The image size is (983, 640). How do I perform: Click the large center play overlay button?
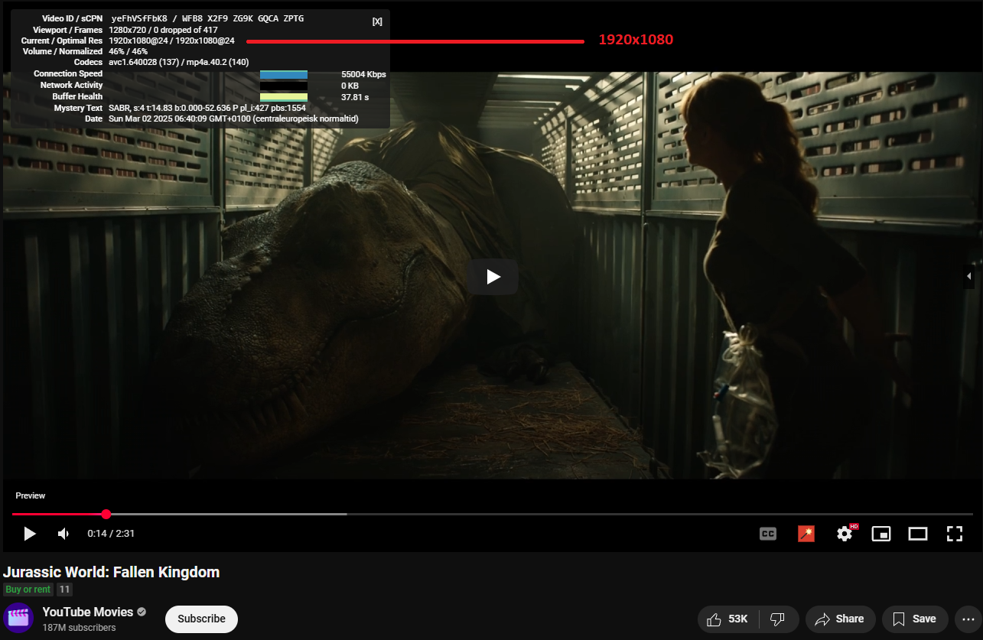493,277
